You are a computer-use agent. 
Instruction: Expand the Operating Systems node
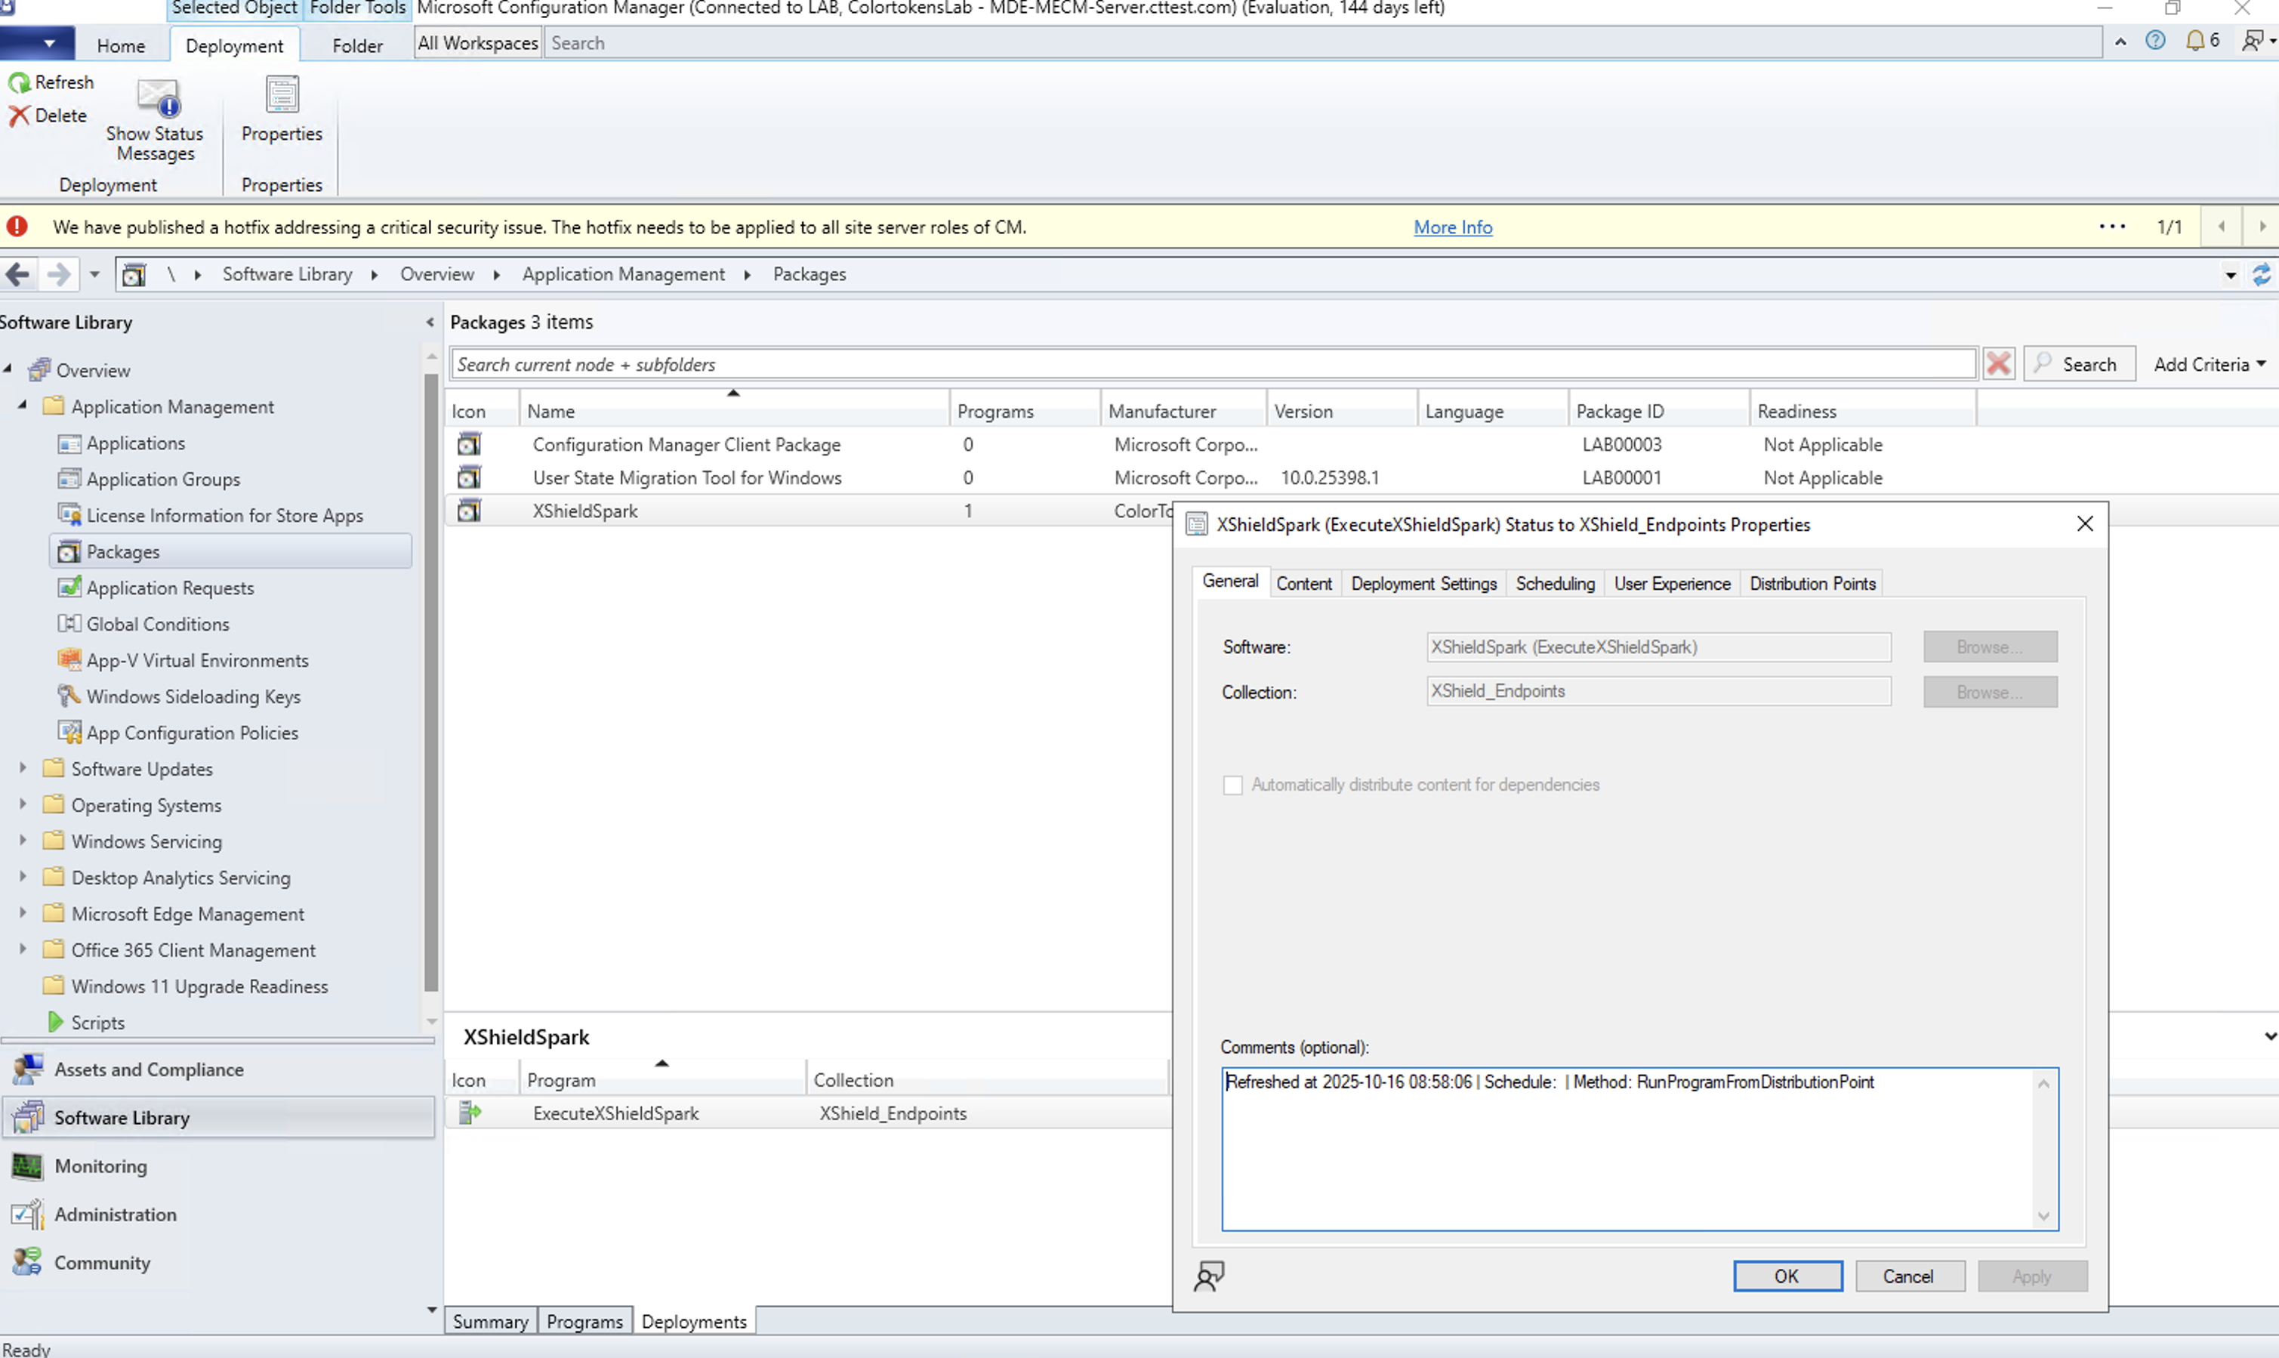tap(22, 804)
